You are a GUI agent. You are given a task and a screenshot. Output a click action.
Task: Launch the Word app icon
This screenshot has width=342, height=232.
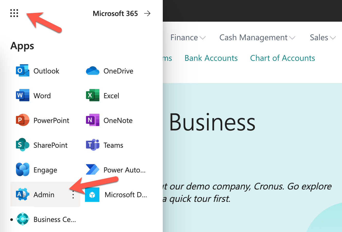pos(23,96)
